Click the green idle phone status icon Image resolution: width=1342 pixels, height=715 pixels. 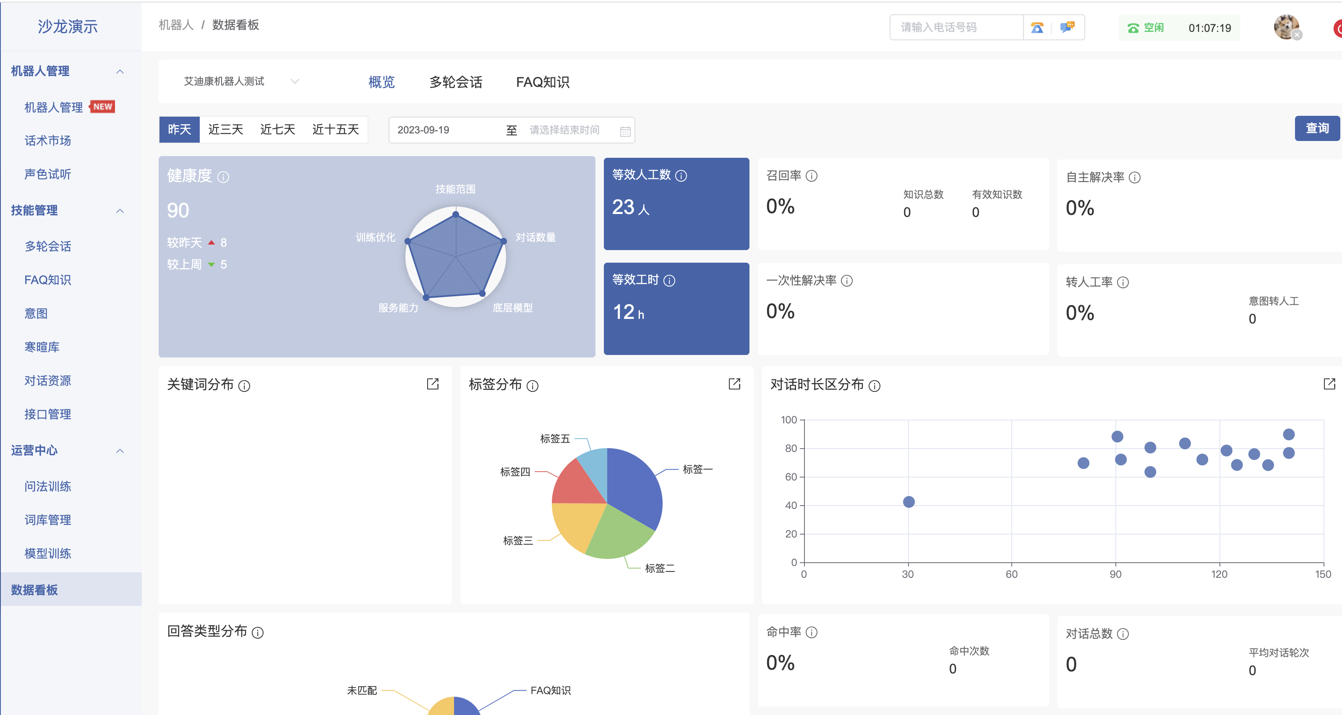pyautogui.click(x=1133, y=28)
